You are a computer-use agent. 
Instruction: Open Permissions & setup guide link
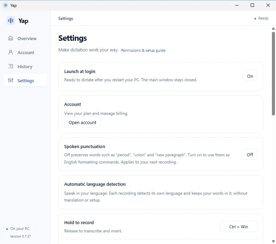click(x=143, y=50)
